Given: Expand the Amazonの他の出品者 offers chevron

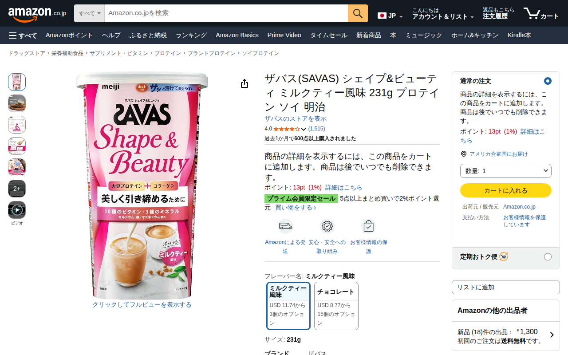Looking at the screenshot, I should (552, 335).
